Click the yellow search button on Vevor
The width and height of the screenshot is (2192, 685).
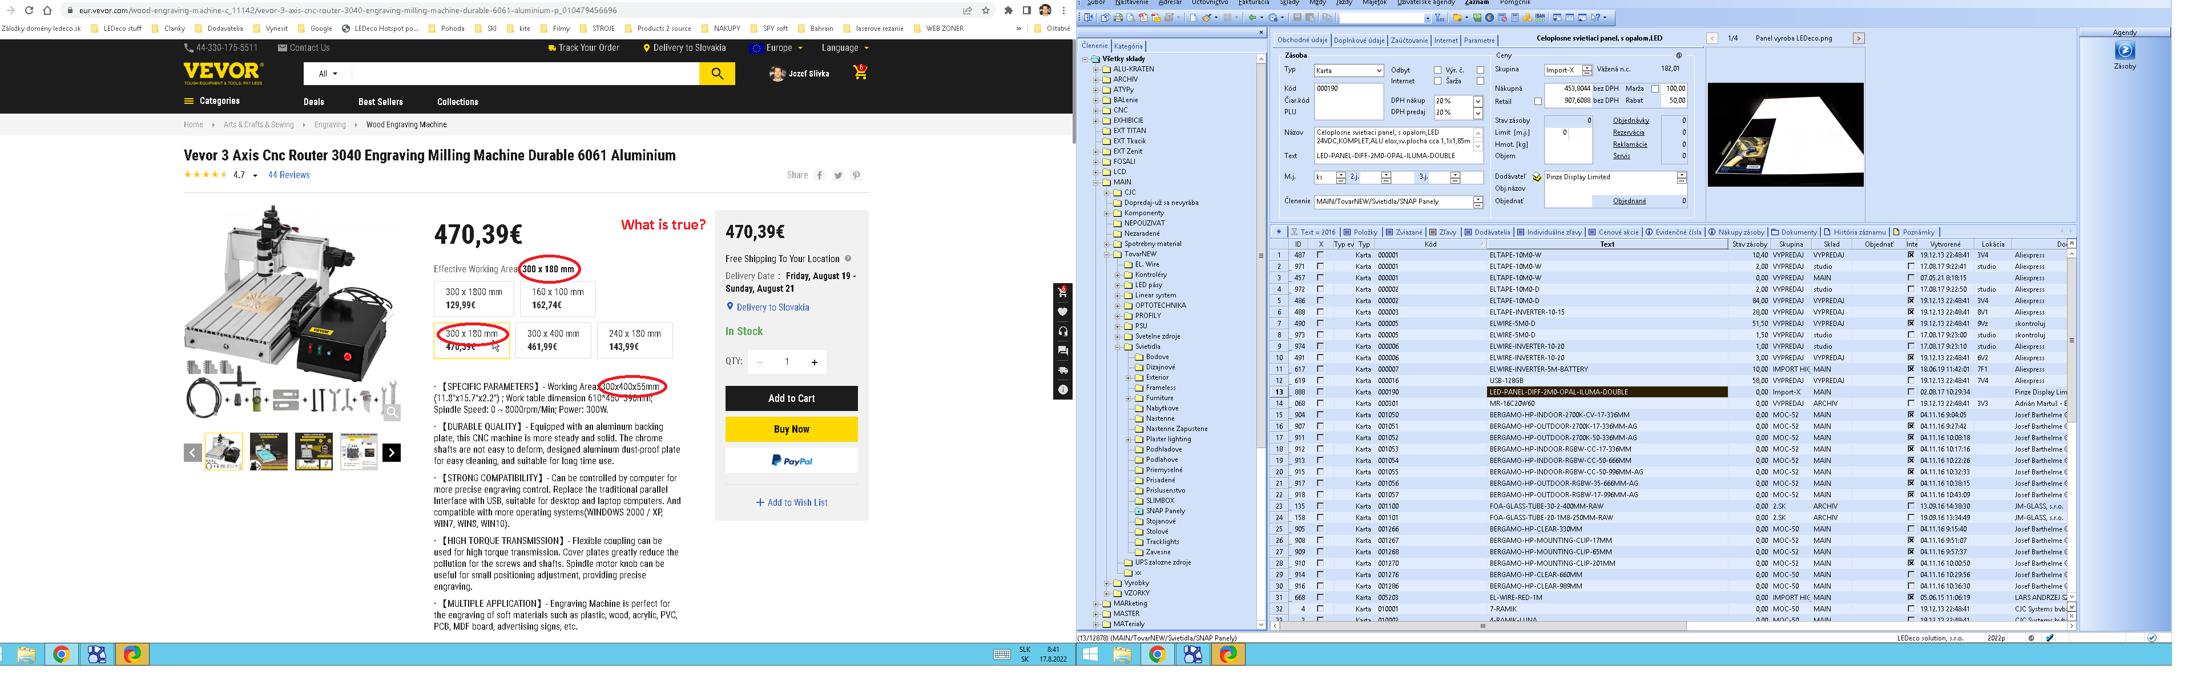point(718,74)
